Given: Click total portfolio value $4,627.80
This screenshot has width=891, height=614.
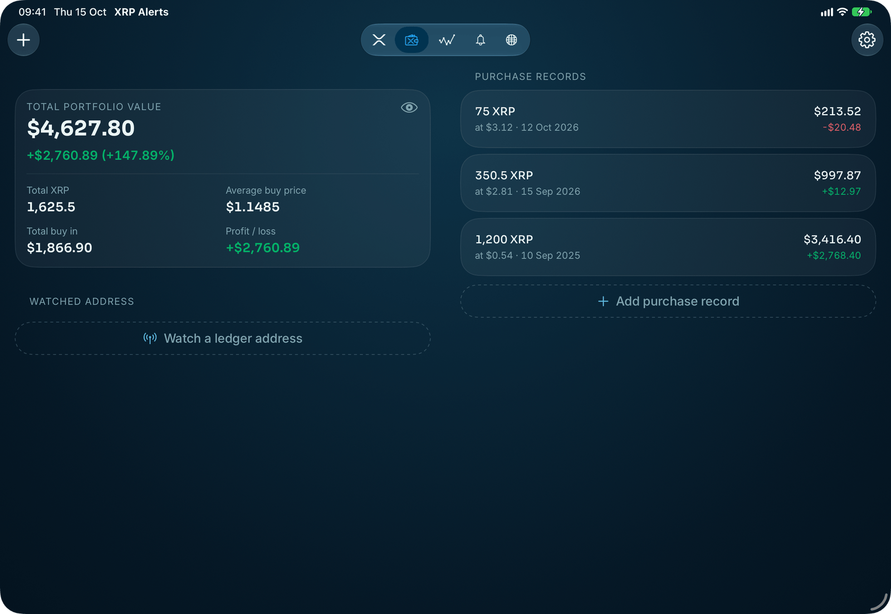Looking at the screenshot, I should pyautogui.click(x=81, y=129).
